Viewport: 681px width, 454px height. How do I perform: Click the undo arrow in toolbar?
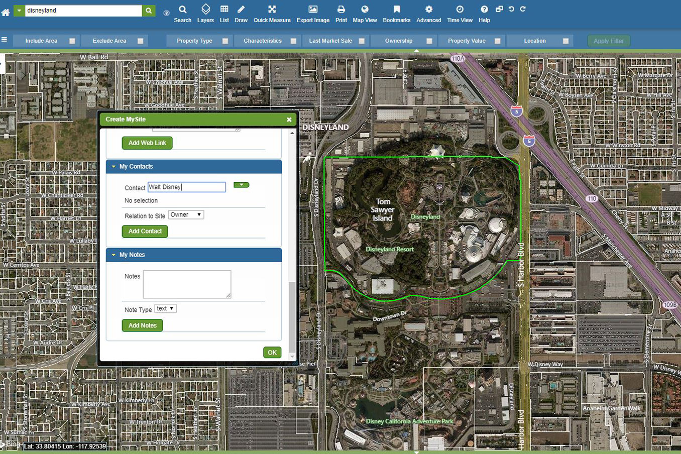coord(511,9)
